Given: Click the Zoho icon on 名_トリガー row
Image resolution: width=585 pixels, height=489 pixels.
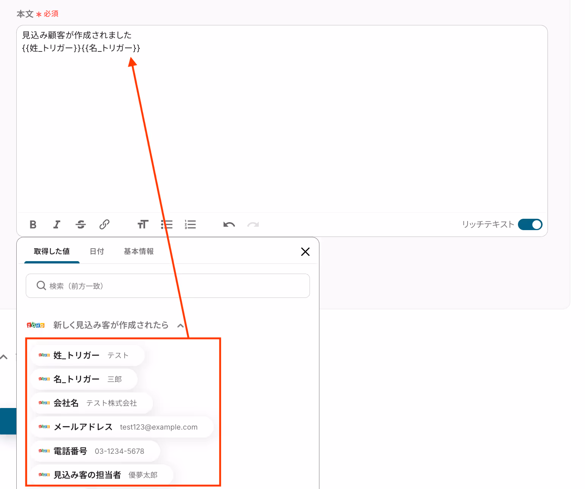Looking at the screenshot, I should [x=44, y=379].
